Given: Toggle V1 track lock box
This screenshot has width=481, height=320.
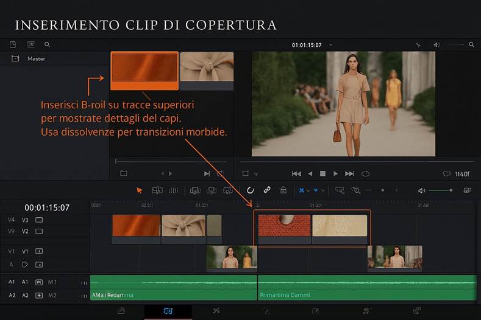Looking at the screenshot, I should 39,251.
